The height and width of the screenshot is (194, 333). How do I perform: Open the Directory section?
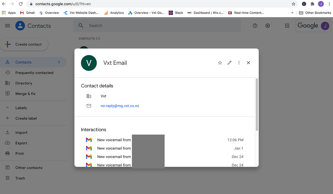click(x=33, y=83)
